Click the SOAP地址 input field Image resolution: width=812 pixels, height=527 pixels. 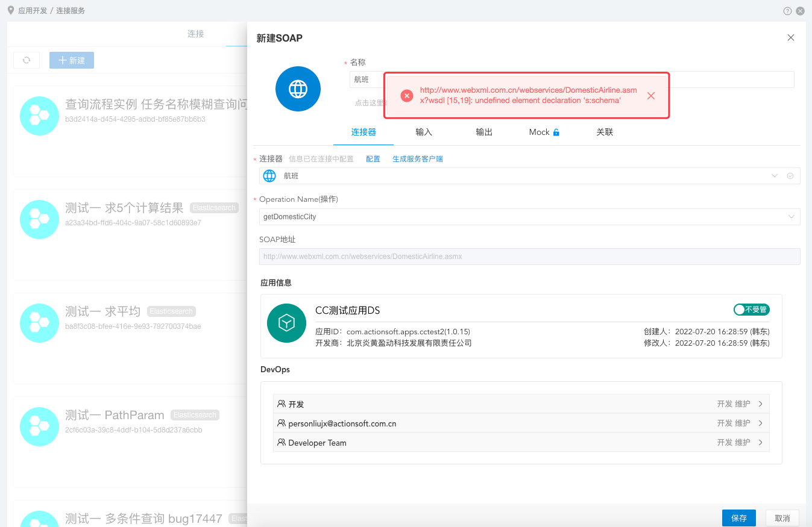pyautogui.click(x=529, y=257)
